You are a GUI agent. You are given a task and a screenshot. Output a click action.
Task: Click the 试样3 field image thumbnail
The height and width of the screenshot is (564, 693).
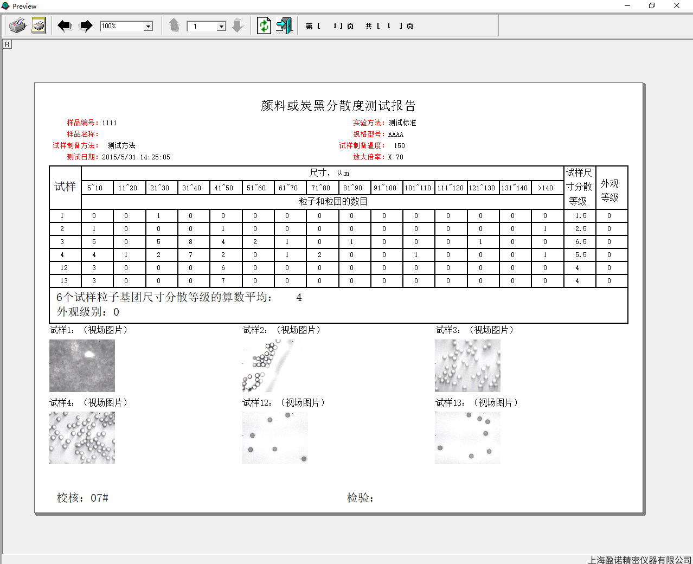pos(467,366)
